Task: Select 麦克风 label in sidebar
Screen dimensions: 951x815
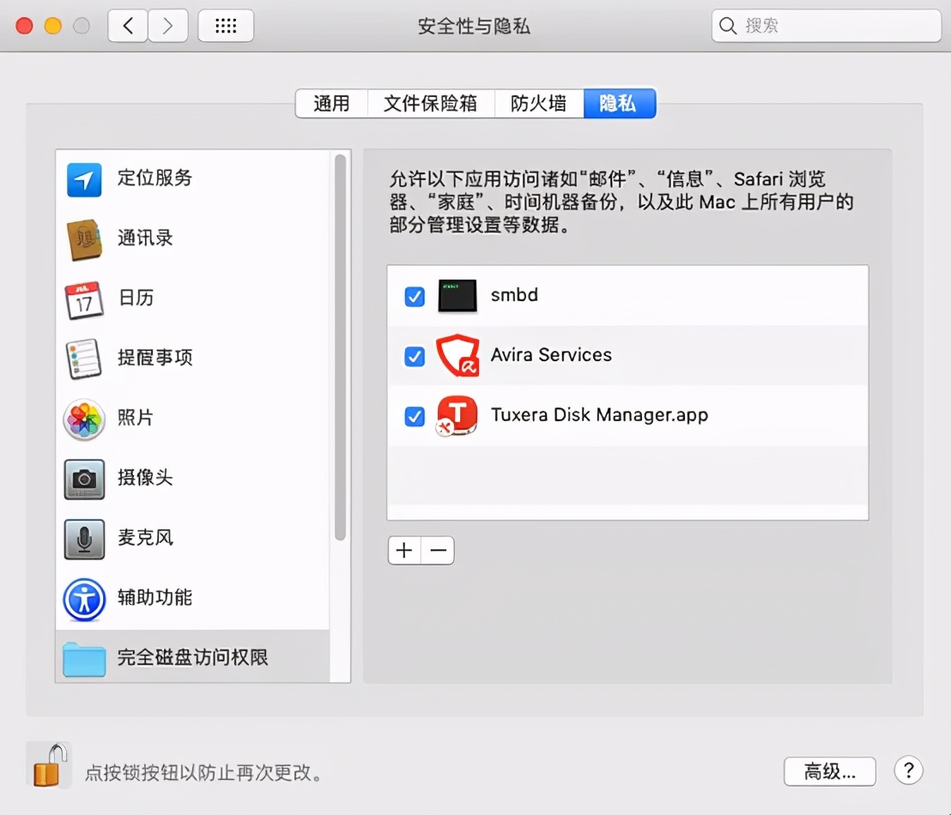Action: tap(146, 537)
